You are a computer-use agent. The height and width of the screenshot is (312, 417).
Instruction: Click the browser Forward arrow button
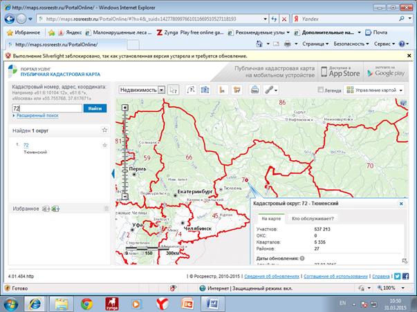(21, 19)
